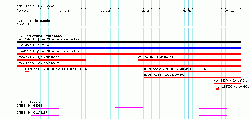Click the CPEB3 NM_014912 magenta gene line
Image resolution: width=249 pixels, height=119 pixels.
click(129, 108)
